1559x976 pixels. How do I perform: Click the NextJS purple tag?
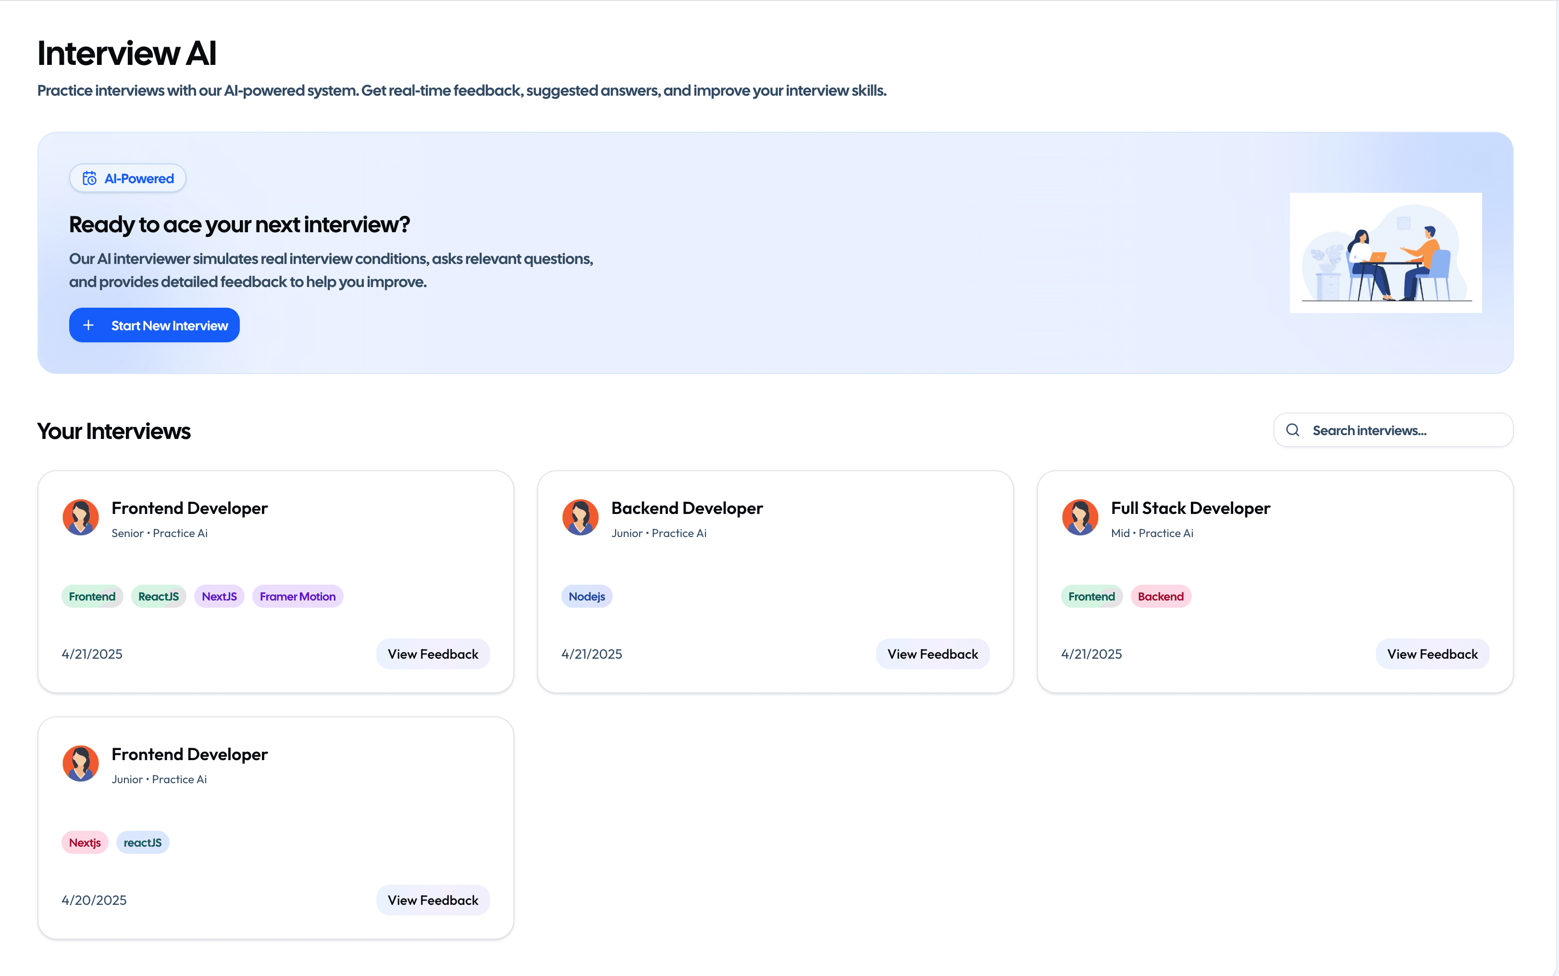click(219, 597)
